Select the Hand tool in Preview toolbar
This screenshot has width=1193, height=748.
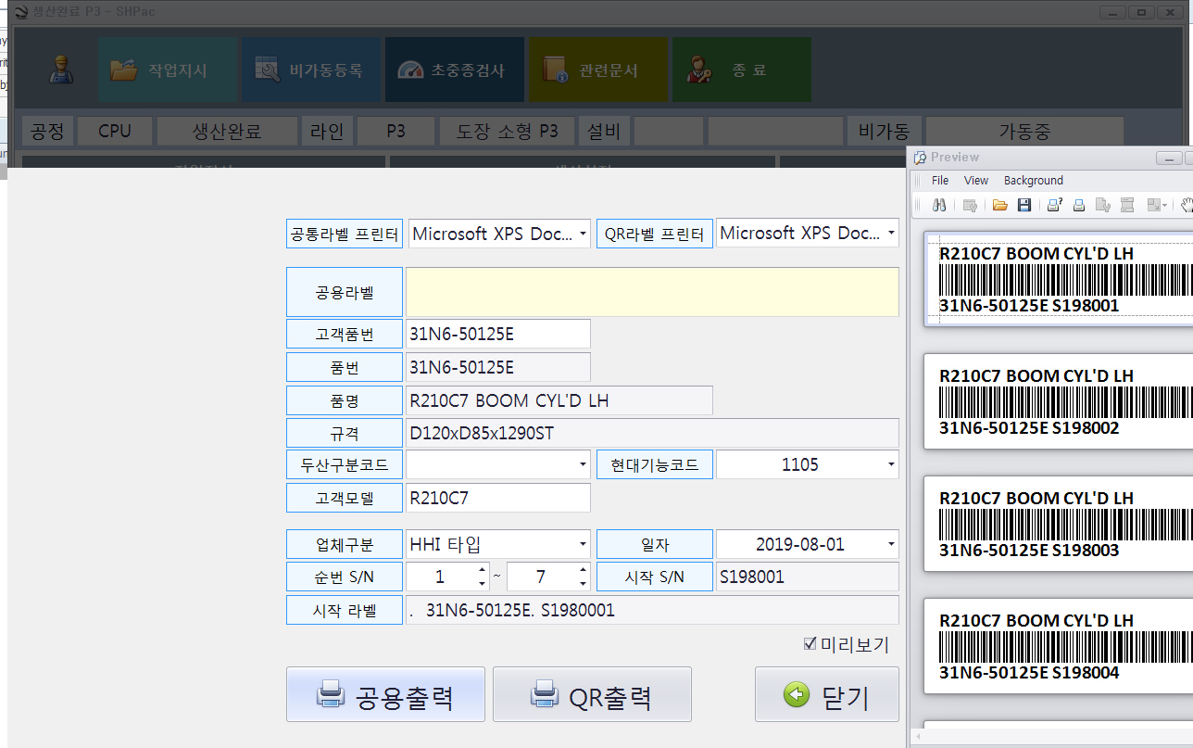(1187, 205)
